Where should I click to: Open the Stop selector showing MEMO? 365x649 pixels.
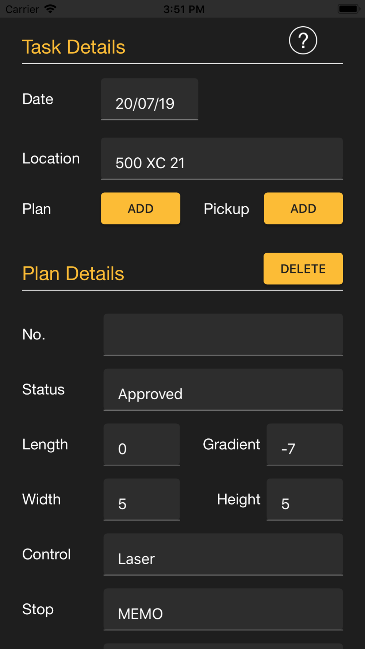click(x=223, y=609)
